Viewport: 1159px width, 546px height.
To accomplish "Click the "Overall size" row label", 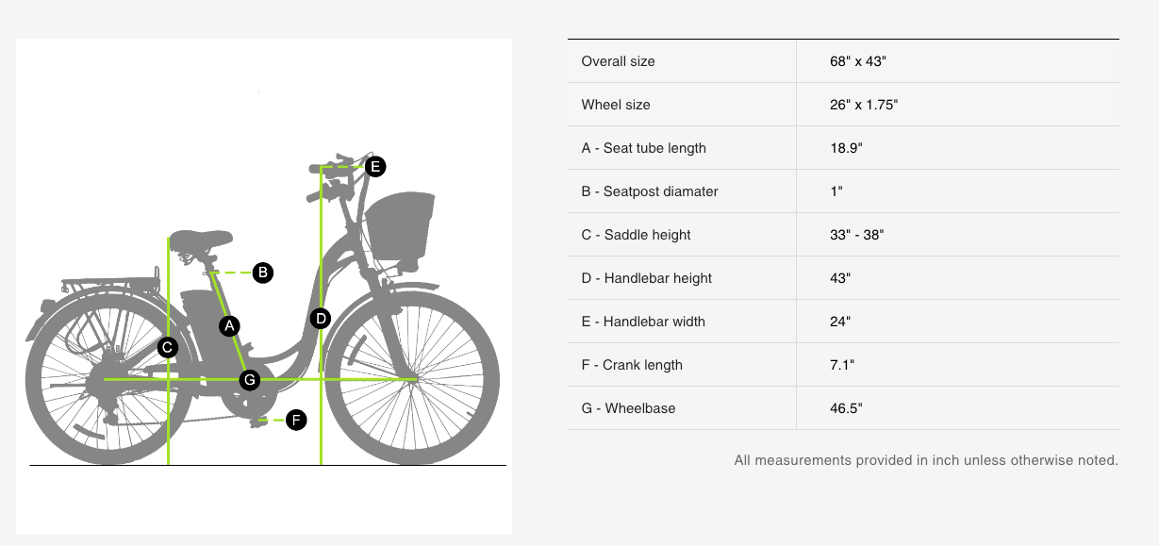I will click(x=618, y=61).
